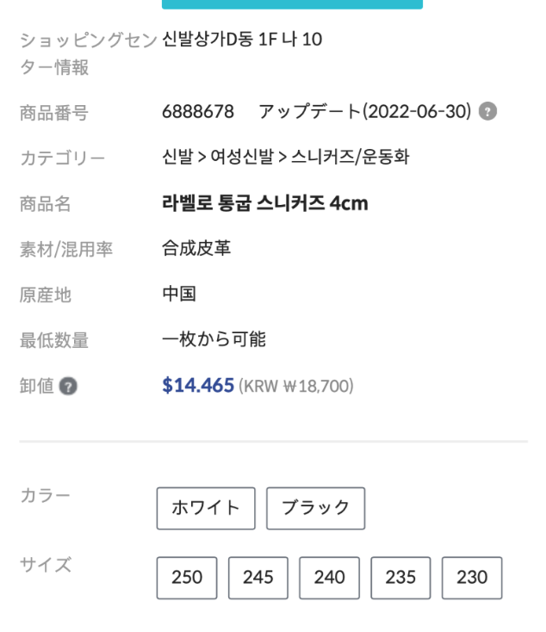This screenshot has height=632, width=546.
Task: Click the help icon next to 卸値
Action: pyautogui.click(x=68, y=387)
